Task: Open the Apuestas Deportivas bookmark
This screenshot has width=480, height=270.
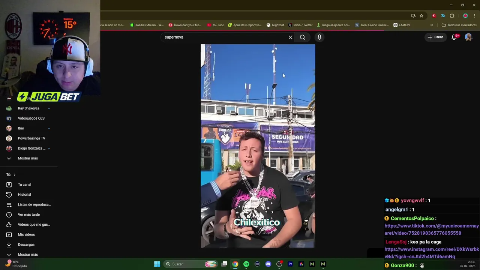Action: click(245, 25)
